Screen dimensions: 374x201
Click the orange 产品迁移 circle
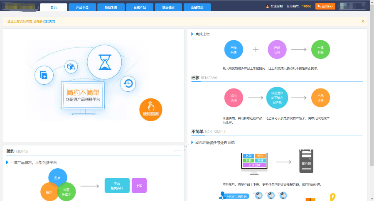click(320, 98)
